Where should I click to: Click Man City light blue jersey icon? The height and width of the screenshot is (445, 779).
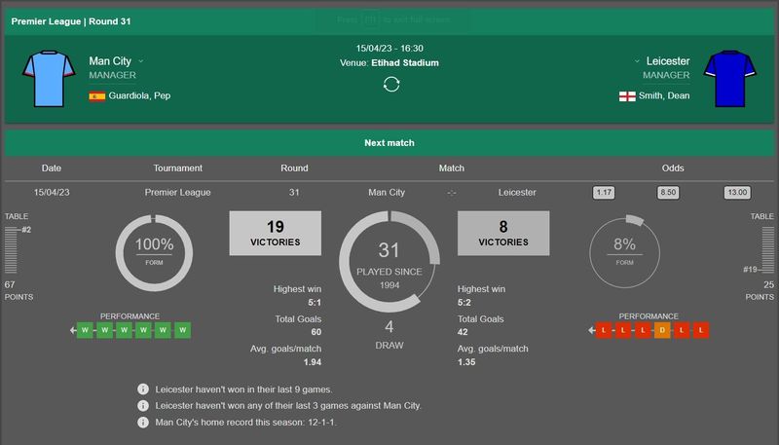click(x=49, y=79)
